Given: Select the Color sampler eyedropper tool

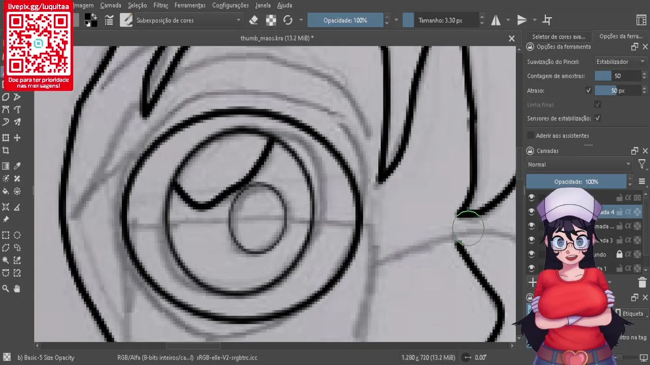Looking at the screenshot, I should [x=17, y=166].
